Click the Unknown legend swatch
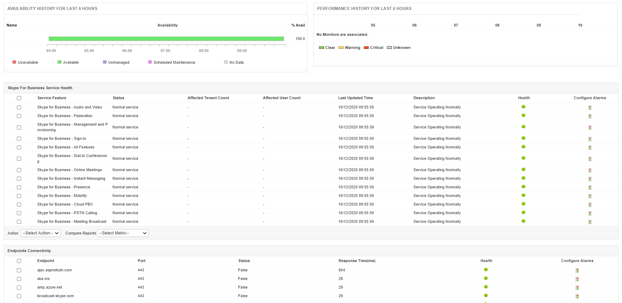The width and height of the screenshot is (622, 303). point(389,48)
